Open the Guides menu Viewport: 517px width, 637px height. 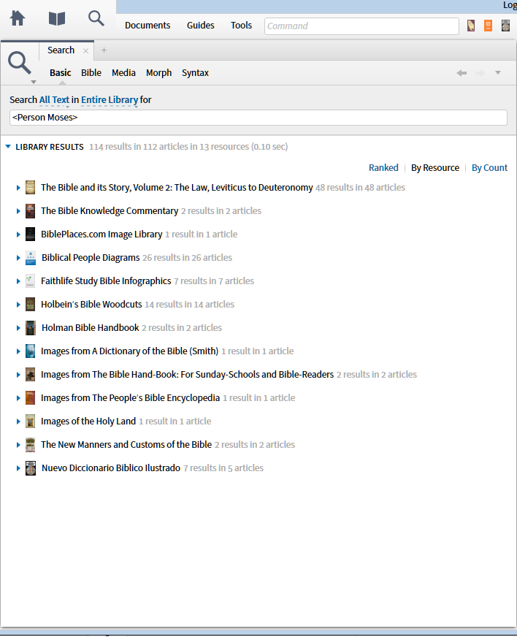pos(200,25)
